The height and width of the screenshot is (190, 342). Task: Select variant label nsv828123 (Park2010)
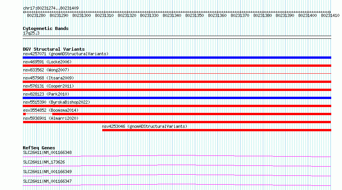tap(46, 94)
